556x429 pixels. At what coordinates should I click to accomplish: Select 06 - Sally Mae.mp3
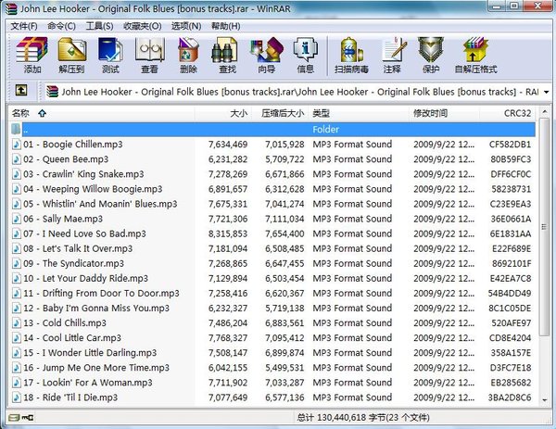click(x=63, y=219)
